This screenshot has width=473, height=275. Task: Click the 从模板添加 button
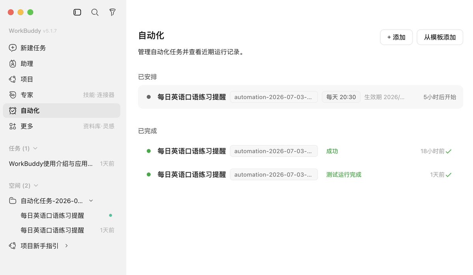440,37
